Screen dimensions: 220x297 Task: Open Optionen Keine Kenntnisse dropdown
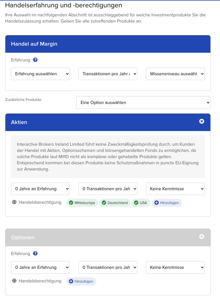coord(175,267)
